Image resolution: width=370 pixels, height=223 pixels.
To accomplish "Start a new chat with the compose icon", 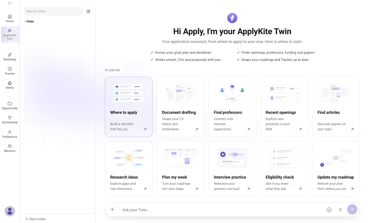I will 89,11.
